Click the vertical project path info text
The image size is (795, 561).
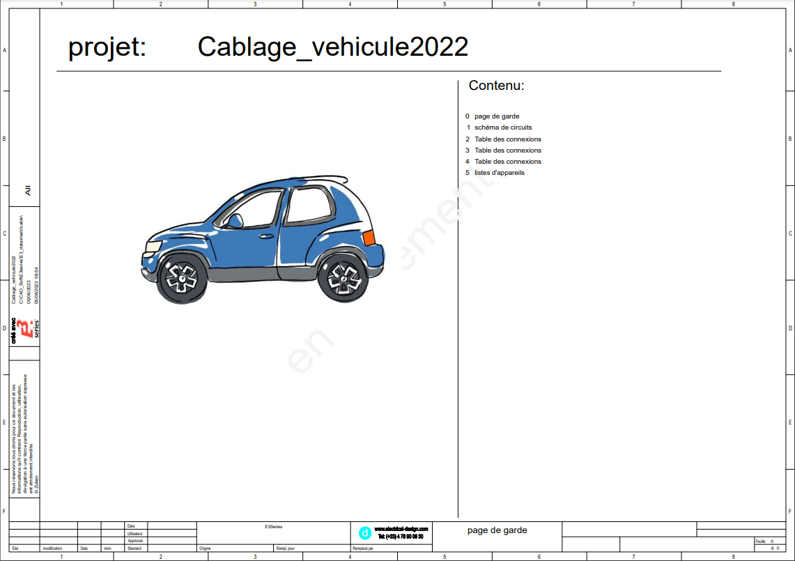click(x=25, y=260)
